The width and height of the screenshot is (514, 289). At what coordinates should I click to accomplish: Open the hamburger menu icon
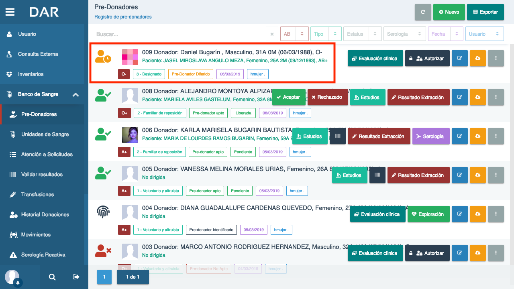(10, 12)
